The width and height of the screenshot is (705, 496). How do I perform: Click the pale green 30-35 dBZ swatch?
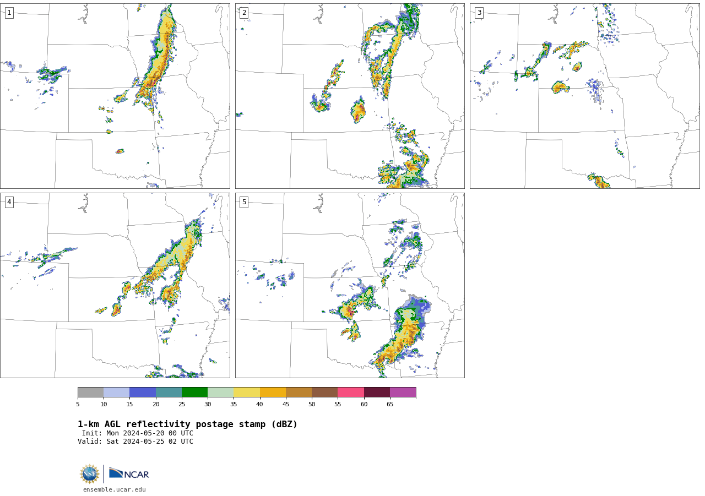coord(221,393)
